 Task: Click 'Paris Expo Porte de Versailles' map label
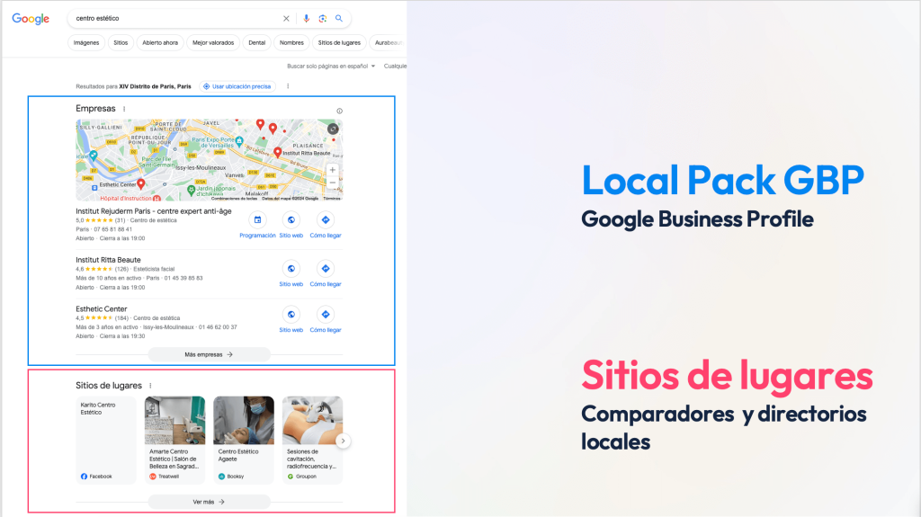click(x=213, y=142)
